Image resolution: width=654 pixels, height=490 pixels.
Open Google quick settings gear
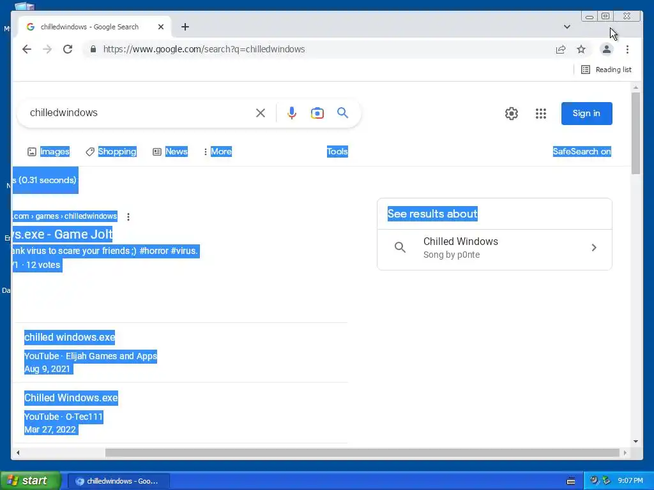512,114
